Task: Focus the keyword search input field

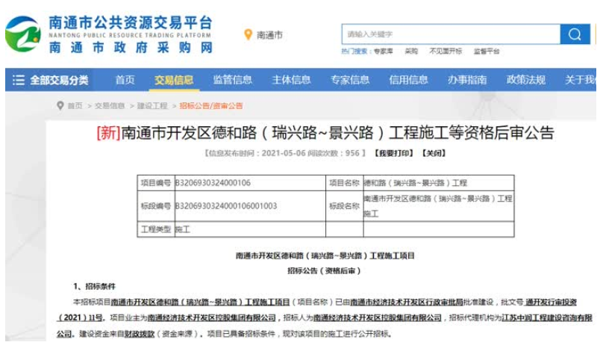Action: 451,34
